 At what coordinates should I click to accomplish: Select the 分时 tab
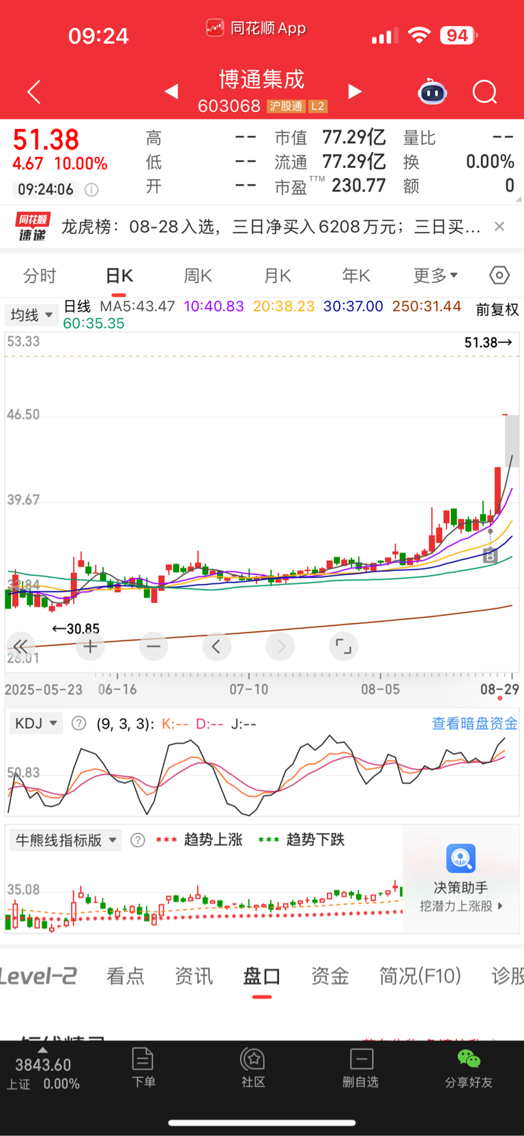click(x=40, y=276)
